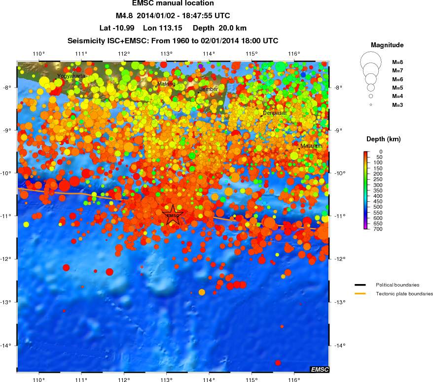The width and height of the screenshot is (433, 382).
Task: Click the black Political boundaries legend line
Action: point(360,285)
